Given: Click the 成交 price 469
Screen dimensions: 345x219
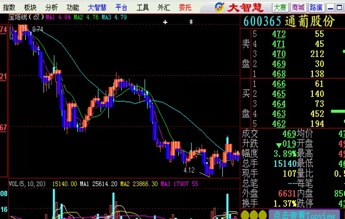Looking at the screenshot, I should [x=289, y=134].
